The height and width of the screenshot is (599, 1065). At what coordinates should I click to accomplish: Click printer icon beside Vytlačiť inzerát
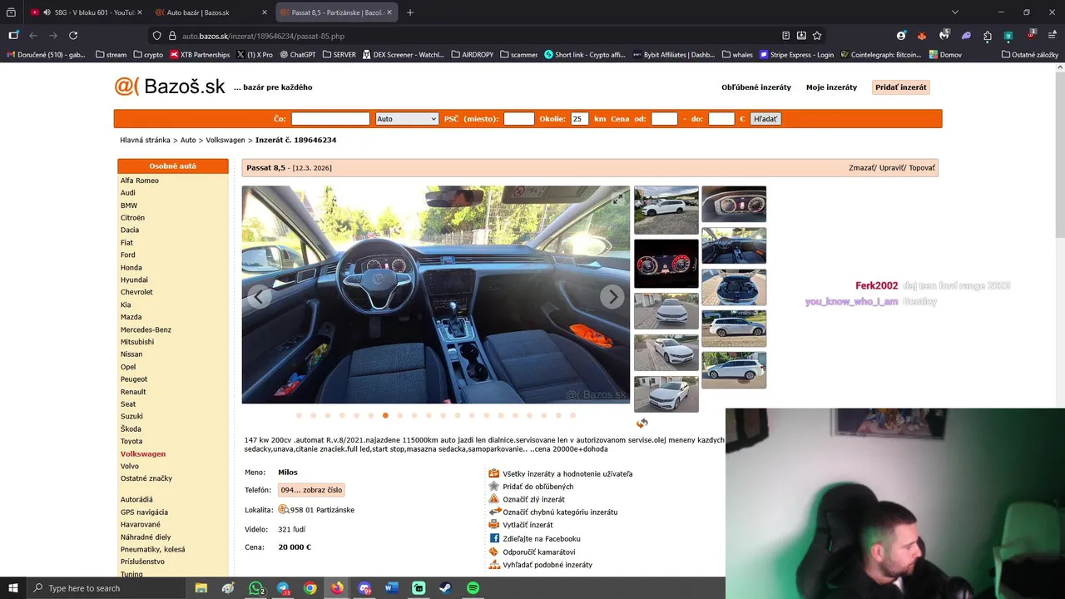point(494,525)
